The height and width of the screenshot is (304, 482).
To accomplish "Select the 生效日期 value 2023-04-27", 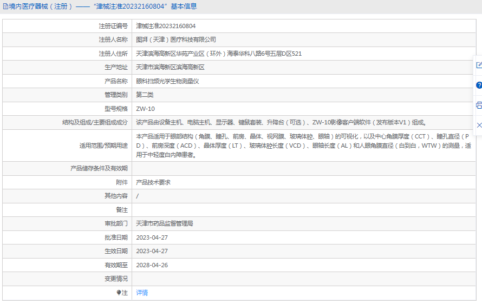I will [x=152, y=251].
